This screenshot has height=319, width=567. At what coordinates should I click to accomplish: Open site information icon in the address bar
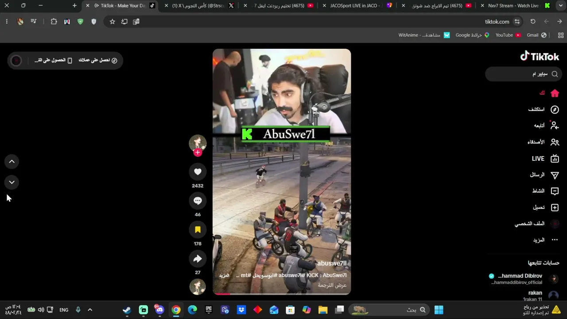pyautogui.click(x=517, y=21)
